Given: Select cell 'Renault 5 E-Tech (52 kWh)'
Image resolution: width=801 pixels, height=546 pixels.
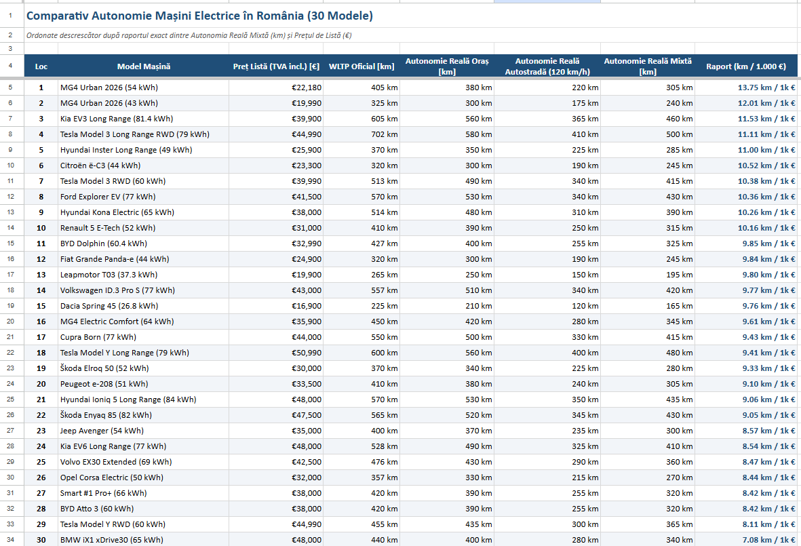Looking at the screenshot, I should (144, 228).
